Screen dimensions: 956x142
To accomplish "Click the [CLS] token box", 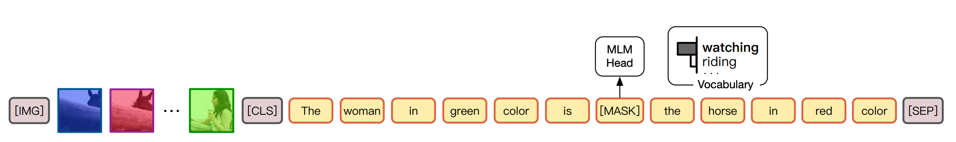I will [x=262, y=111].
